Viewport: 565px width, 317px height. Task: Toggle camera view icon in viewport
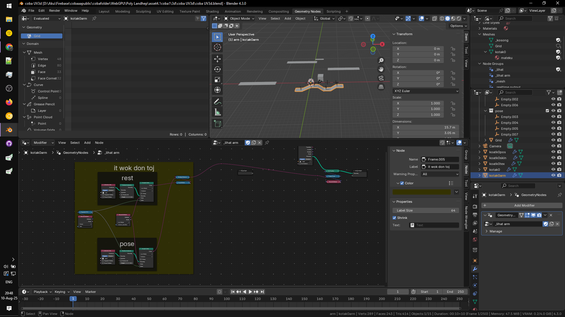click(x=381, y=78)
